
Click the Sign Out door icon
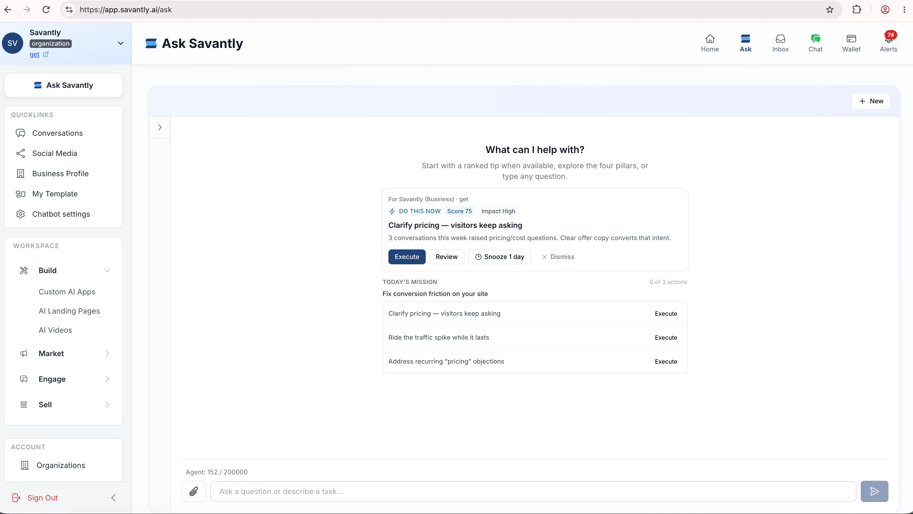pos(16,498)
